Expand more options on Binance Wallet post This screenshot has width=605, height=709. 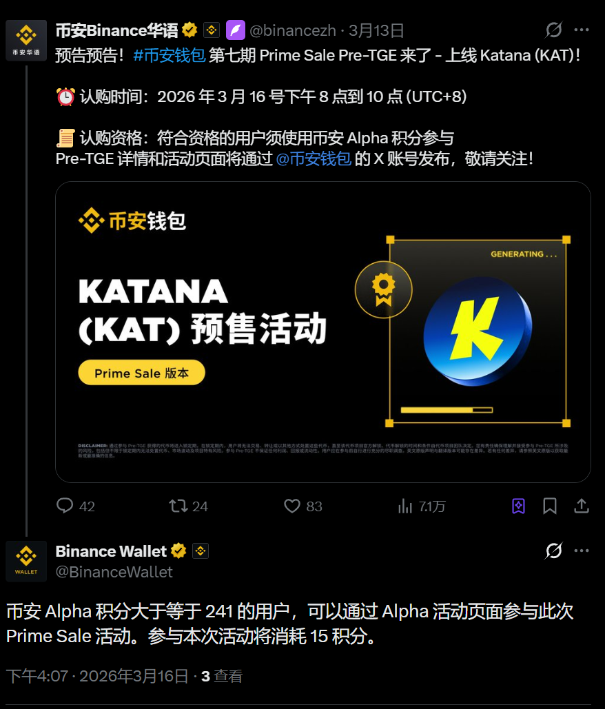pyautogui.click(x=582, y=551)
